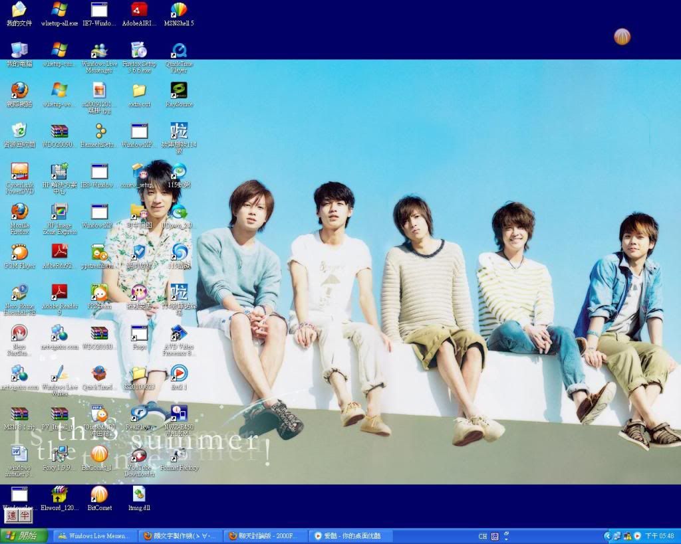Expand hidden system tray icons arrow

[x=607, y=536]
